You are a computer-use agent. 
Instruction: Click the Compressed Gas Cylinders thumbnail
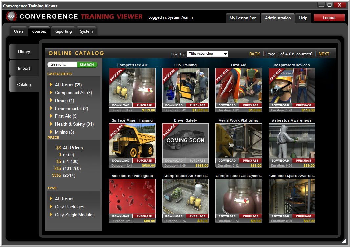coord(238,196)
